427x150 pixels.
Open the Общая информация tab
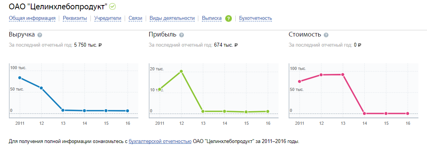pos(32,18)
